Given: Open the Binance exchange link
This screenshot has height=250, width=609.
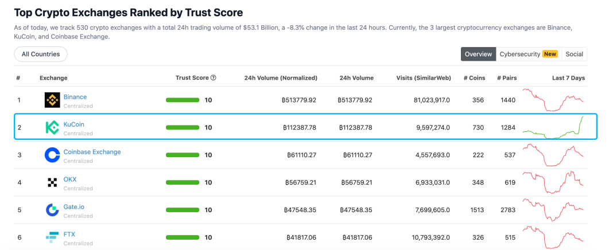Looking at the screenshot, I should tap(75, 97).
